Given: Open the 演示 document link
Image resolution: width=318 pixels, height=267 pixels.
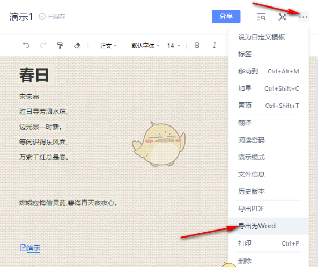Looking at the screenshot, I should [x=30, y=248].
